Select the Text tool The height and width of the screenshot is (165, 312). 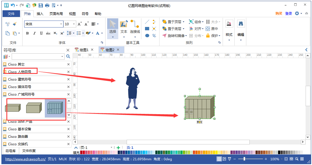click(124, 29)
